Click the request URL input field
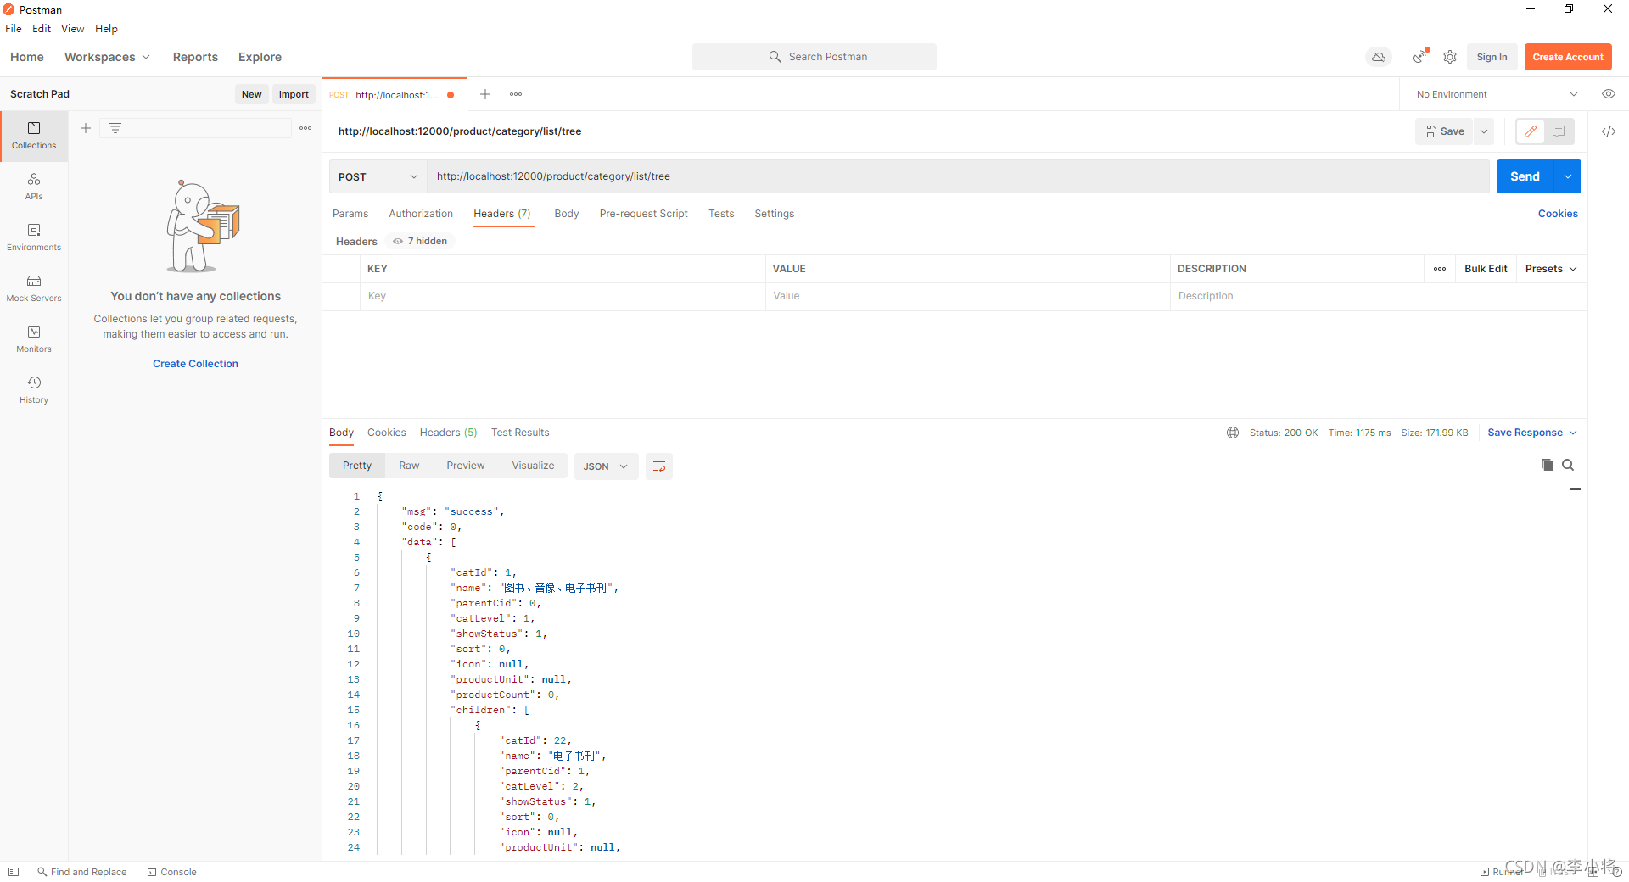This screenshot has height=882, width=1629. [958, 176]
